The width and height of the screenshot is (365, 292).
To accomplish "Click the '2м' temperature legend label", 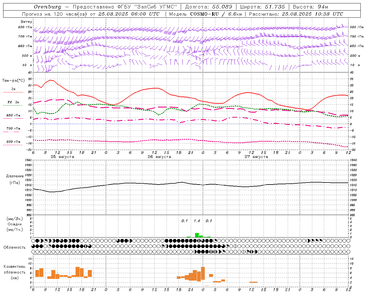I will [x=13, y=89].
